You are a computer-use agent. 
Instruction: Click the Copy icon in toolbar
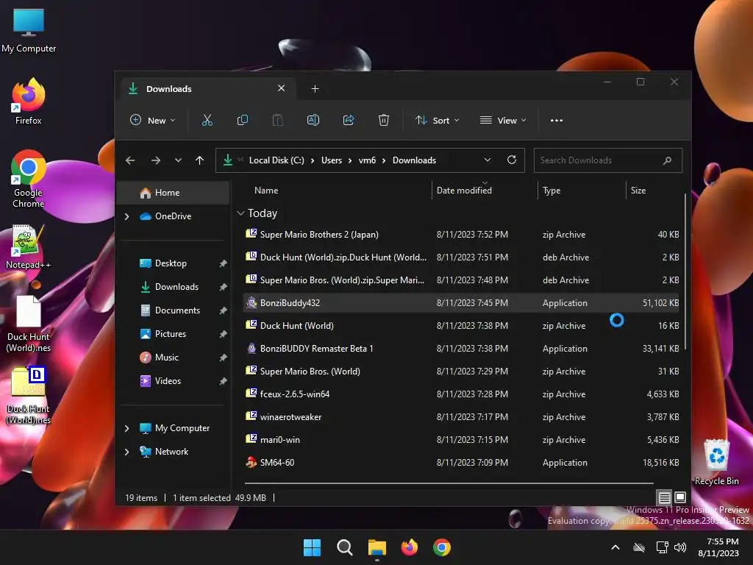coord(243,120)
